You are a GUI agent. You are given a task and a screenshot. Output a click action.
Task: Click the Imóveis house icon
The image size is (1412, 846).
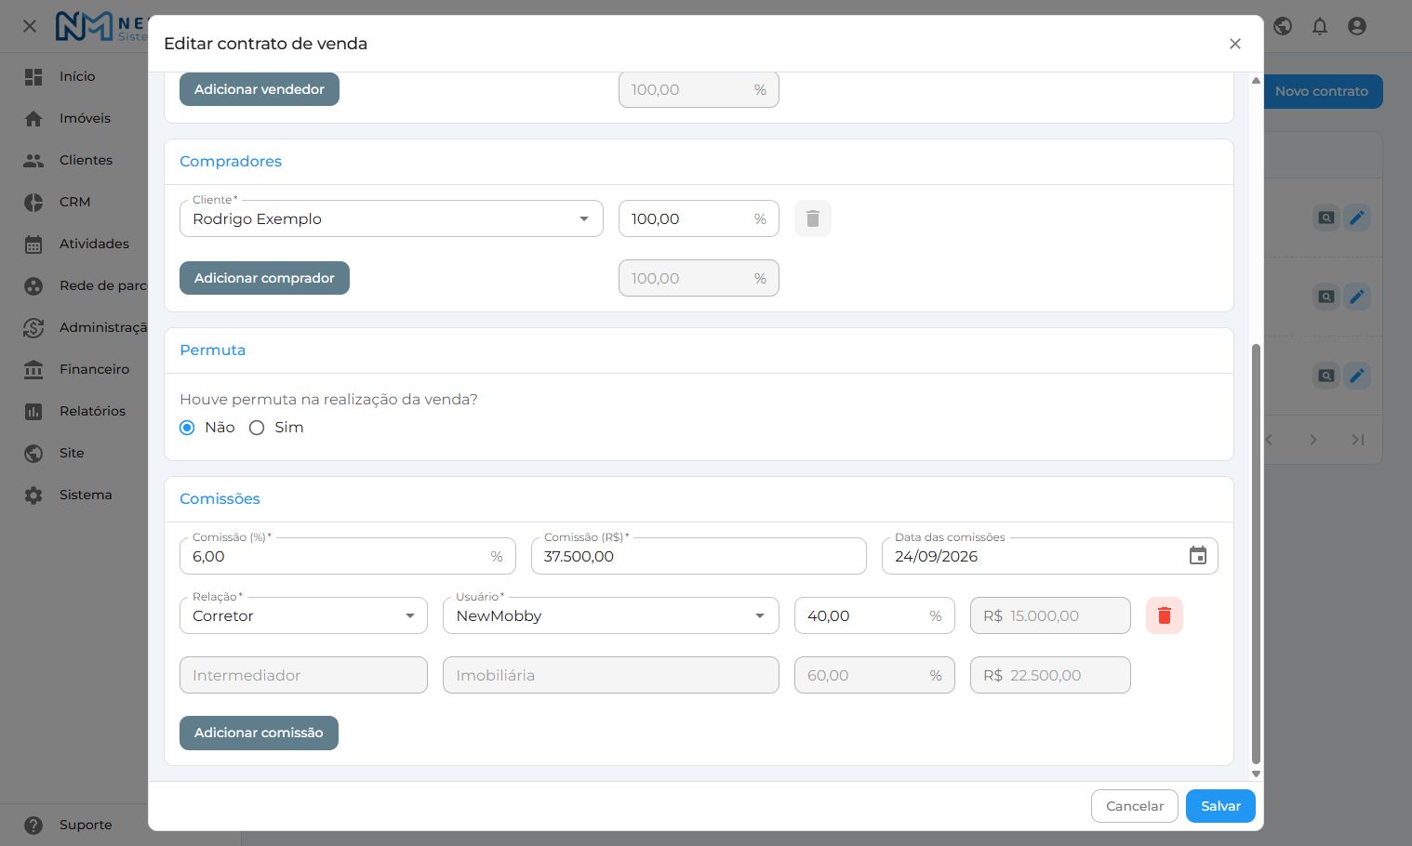[33, 118]
